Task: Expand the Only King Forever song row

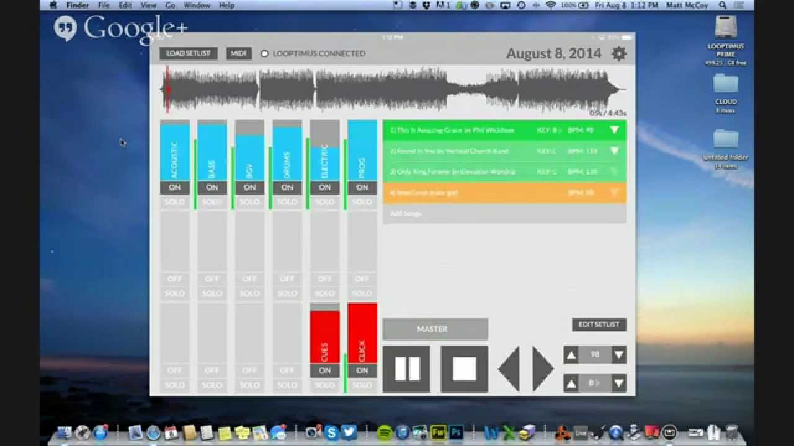Action: point(615,172)
